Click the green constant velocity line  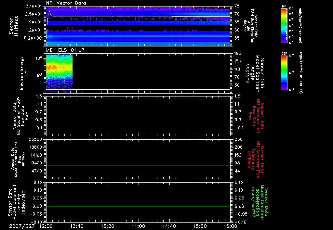[x=138, y=206]
